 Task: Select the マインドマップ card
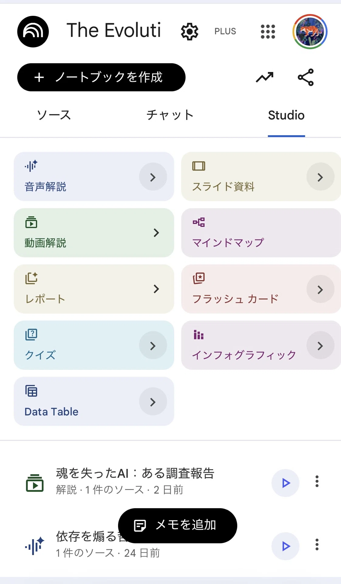click(261, 233)
